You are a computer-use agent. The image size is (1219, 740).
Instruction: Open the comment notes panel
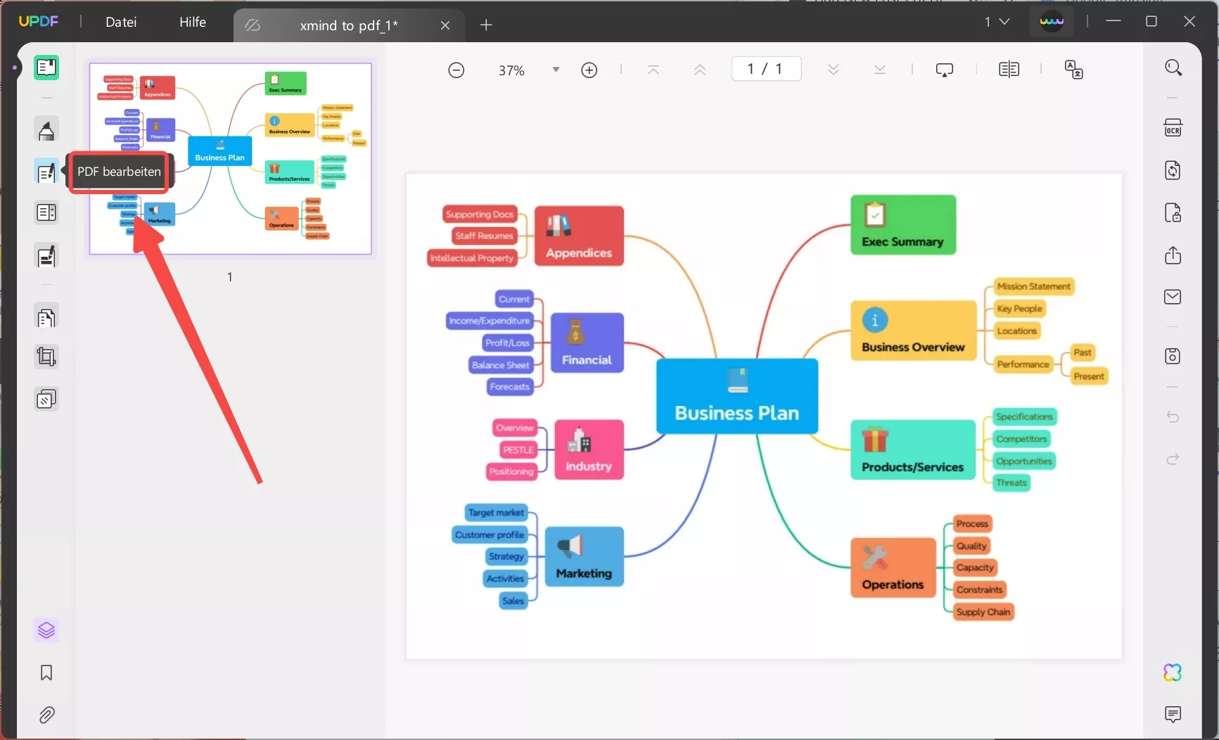(x=1173, y=715)
